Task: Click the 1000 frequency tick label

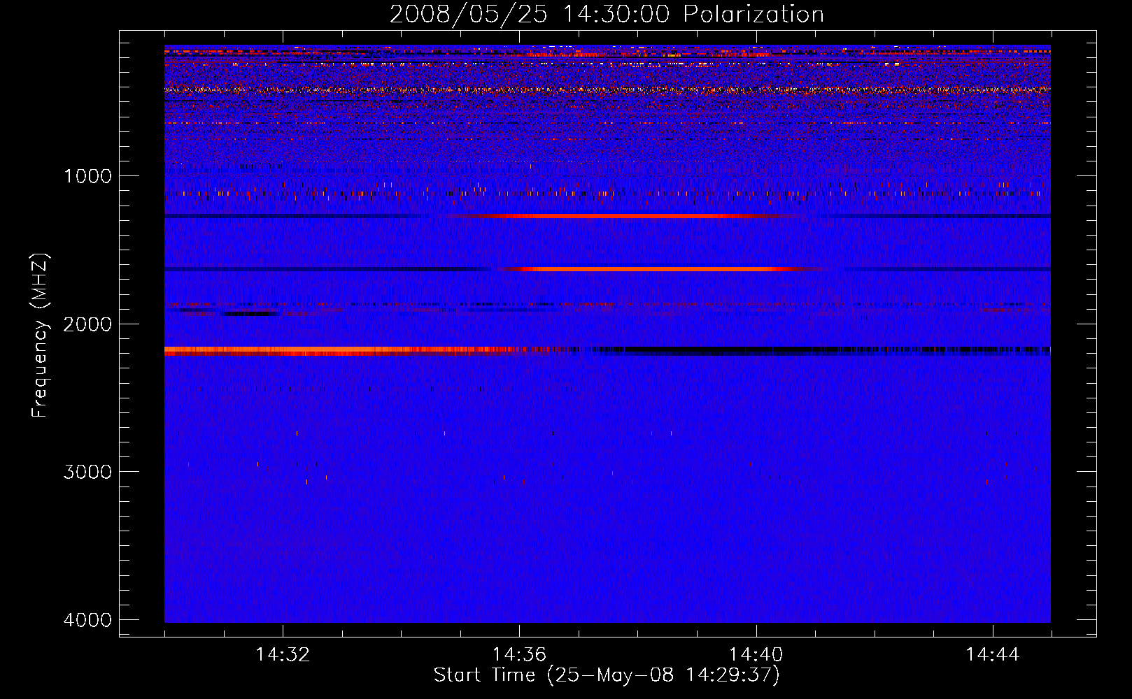Action: tap(87, 176)
